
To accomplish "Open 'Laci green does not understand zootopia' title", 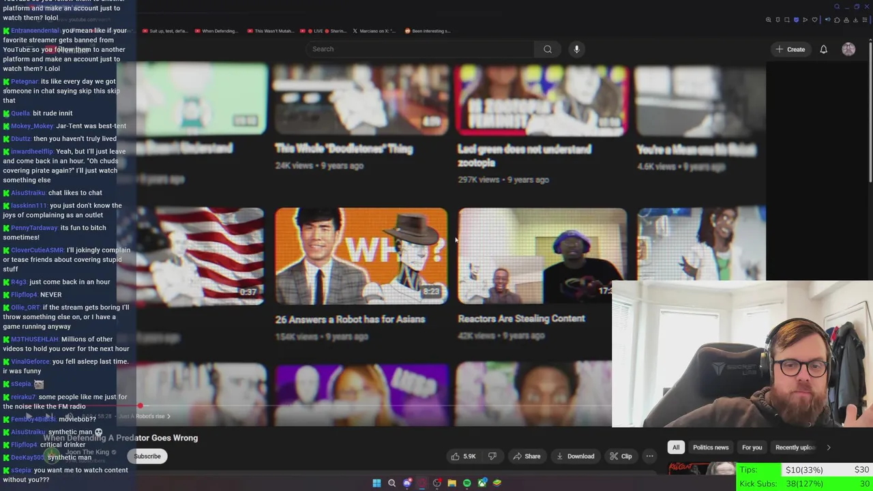I will tap(524, 155).
